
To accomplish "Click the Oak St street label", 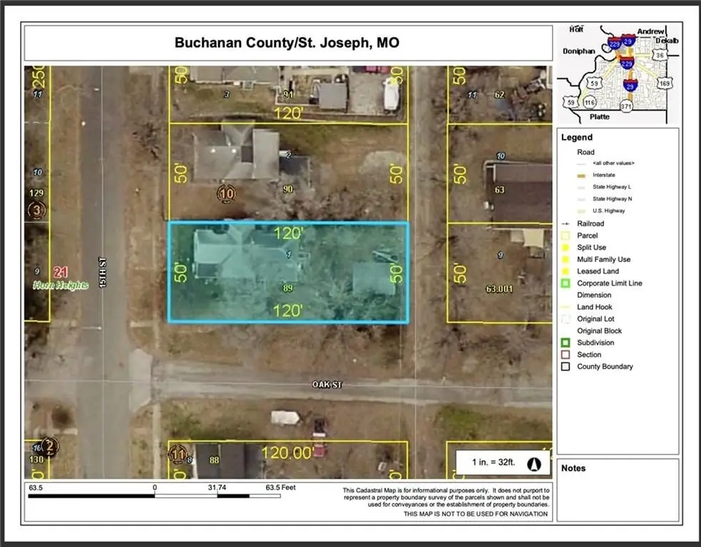I will [327, 385].
